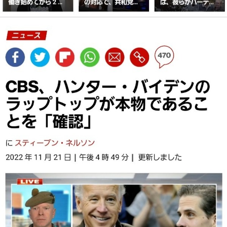
Task: Open the red ニュース category tag
Action: click(x=26, y=36)
